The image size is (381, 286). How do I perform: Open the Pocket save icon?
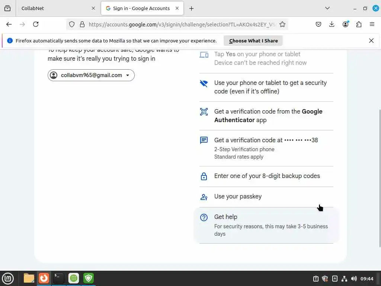click(318, 24)
